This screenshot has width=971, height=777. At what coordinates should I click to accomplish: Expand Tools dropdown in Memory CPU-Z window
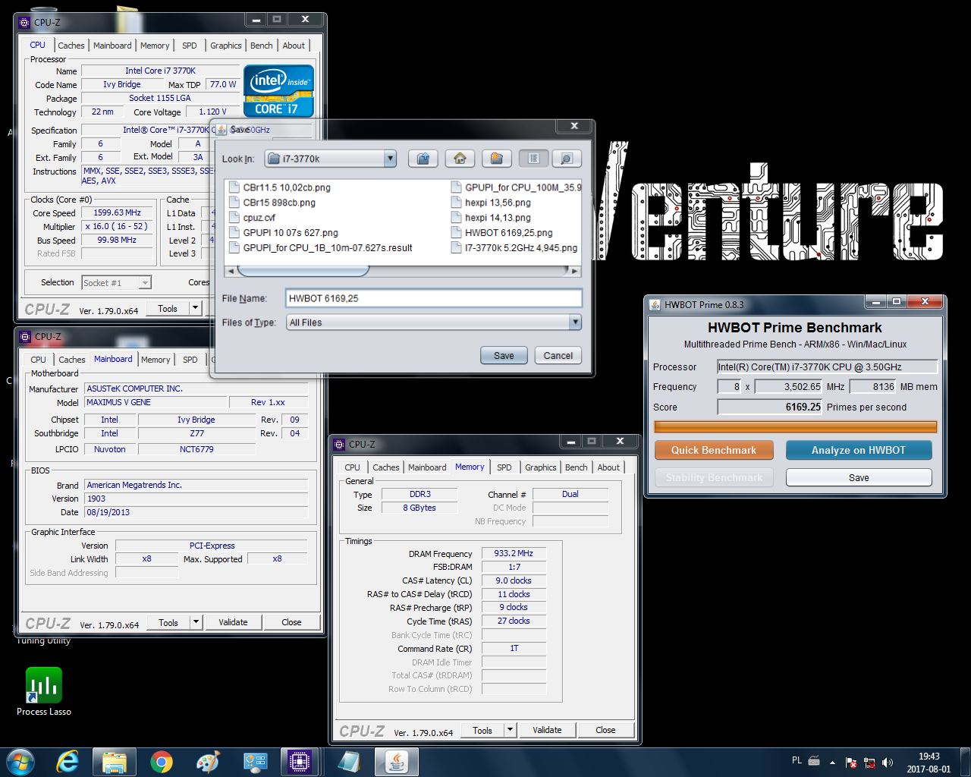click(511, 730)
